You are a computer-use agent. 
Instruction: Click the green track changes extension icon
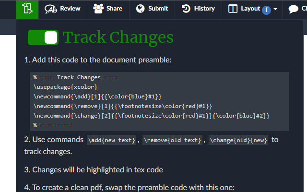coord(27,9)
